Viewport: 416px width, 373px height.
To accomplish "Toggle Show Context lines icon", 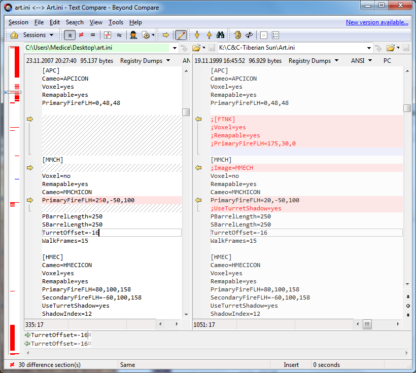I will (108, 35).
